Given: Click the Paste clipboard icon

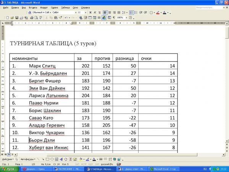Looking at the screenshot, I should tap(56, 18).
